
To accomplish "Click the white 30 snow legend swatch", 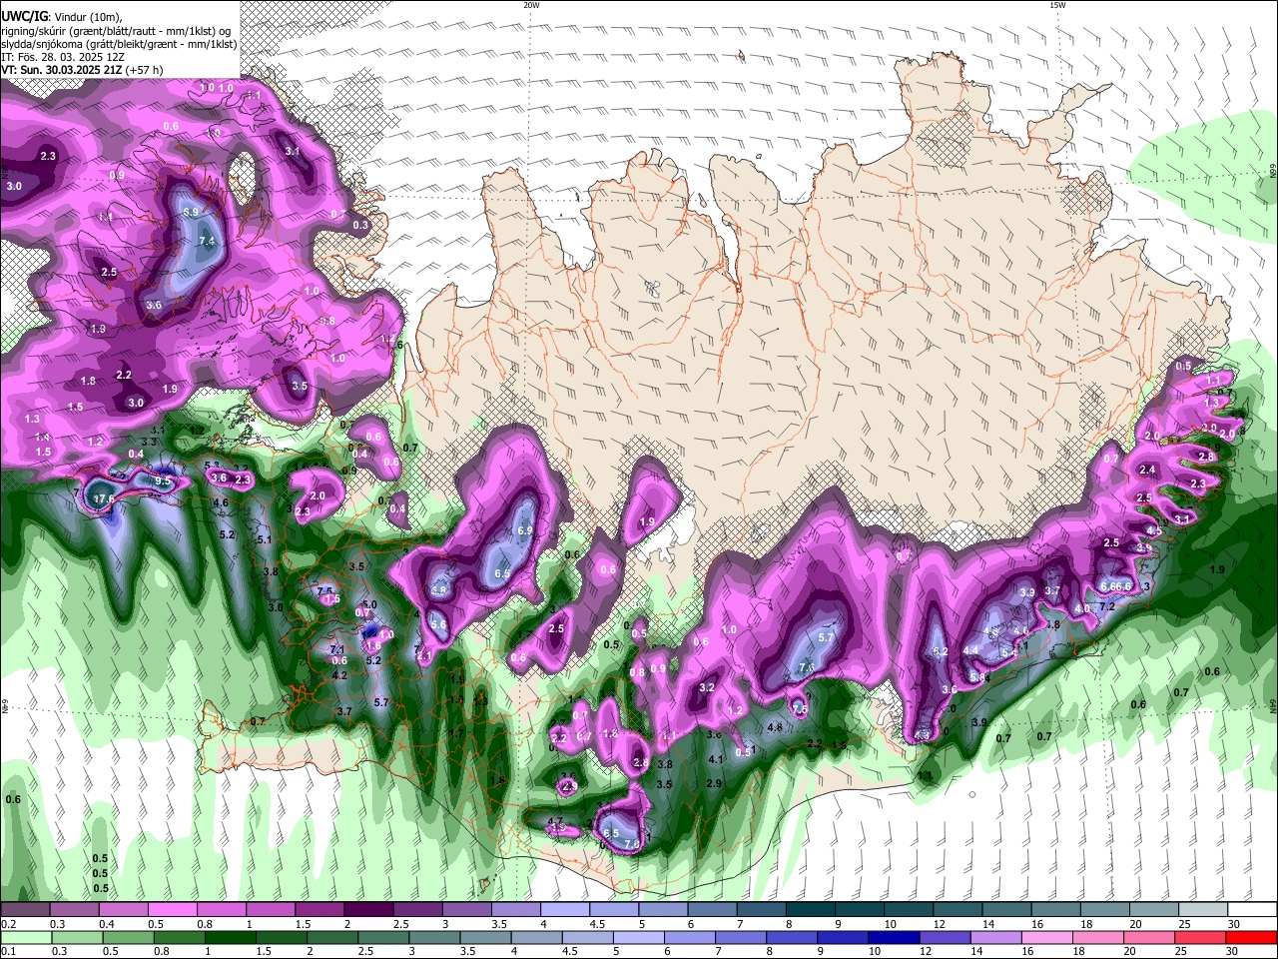I will 1252,909.
